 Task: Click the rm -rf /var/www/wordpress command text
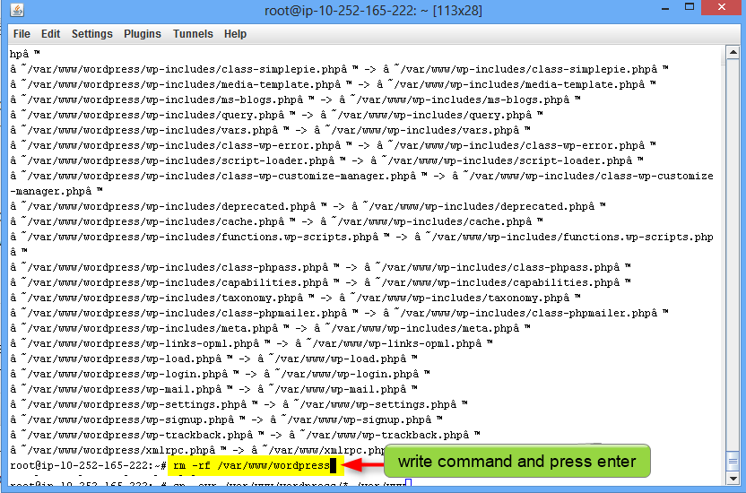coord(251,465)
